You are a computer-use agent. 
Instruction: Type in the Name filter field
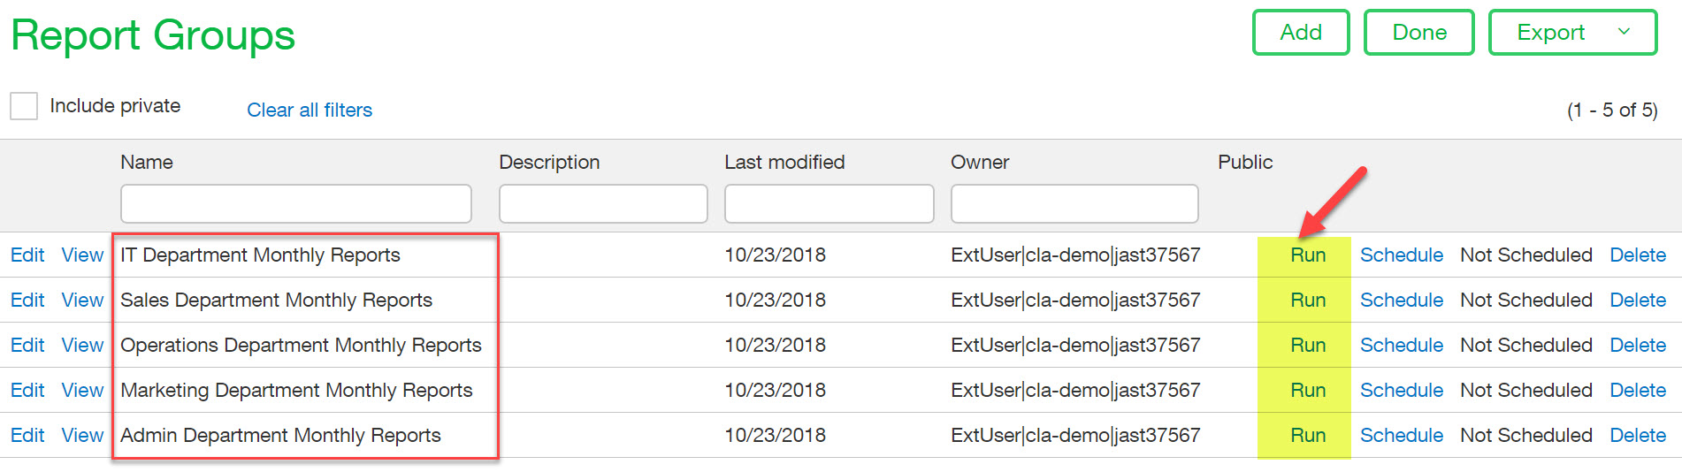[x=295, y=204]
